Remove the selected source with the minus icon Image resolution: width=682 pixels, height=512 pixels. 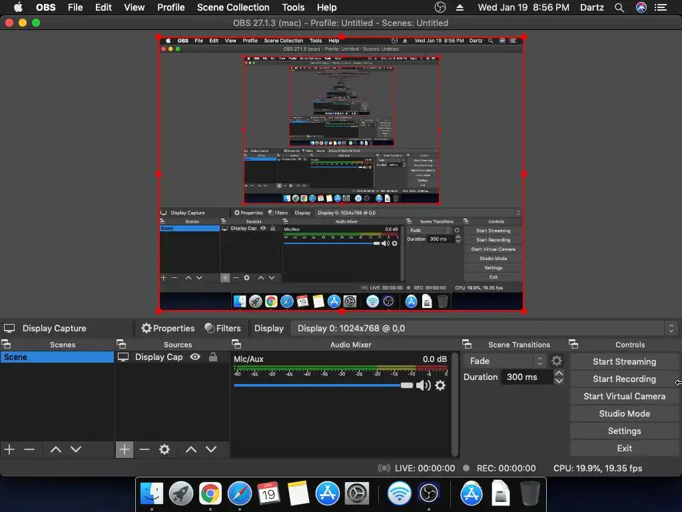click(x=145, y=449)
